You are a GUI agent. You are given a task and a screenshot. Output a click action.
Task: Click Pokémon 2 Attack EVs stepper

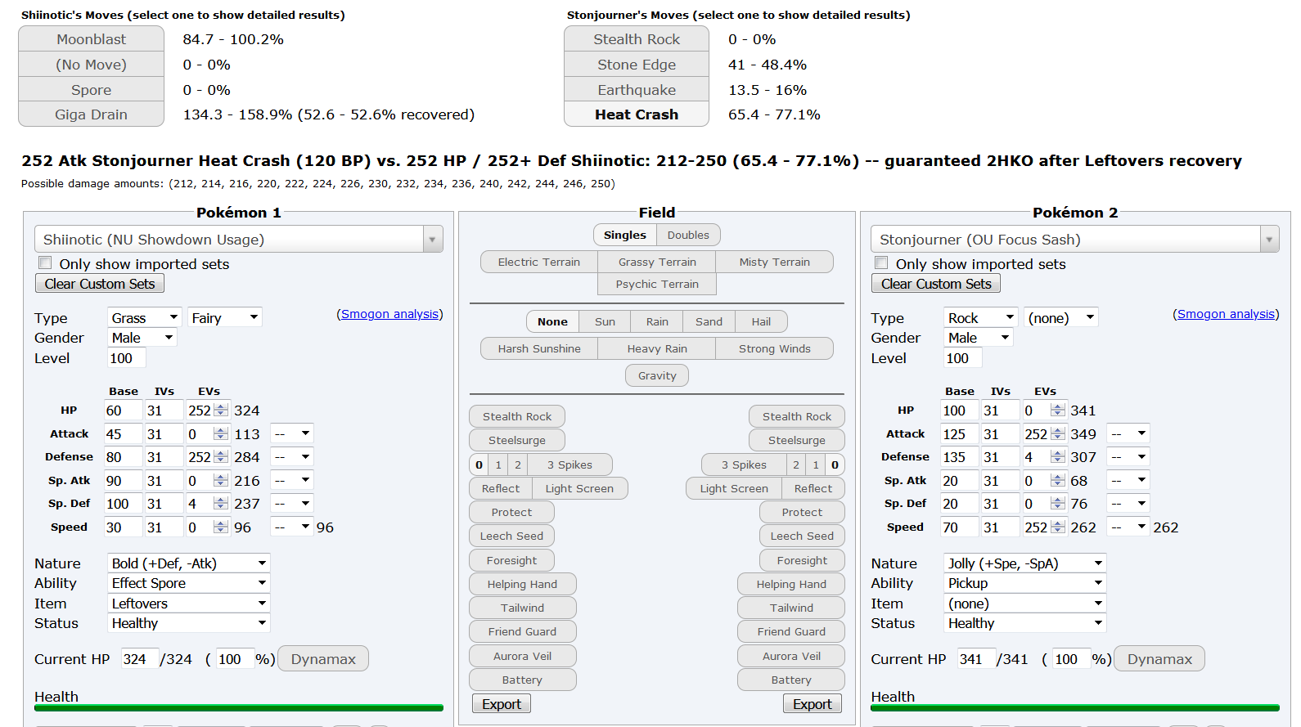pos(1058,434)
